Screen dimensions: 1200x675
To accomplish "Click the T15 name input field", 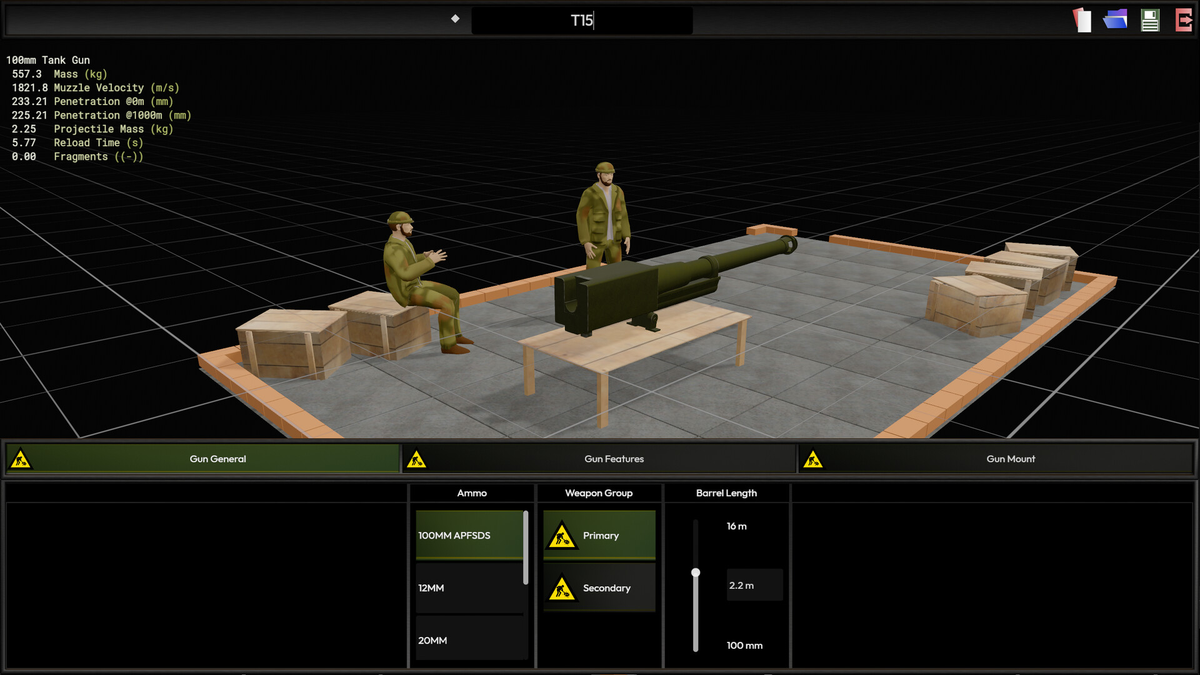I will coord(581,20).
